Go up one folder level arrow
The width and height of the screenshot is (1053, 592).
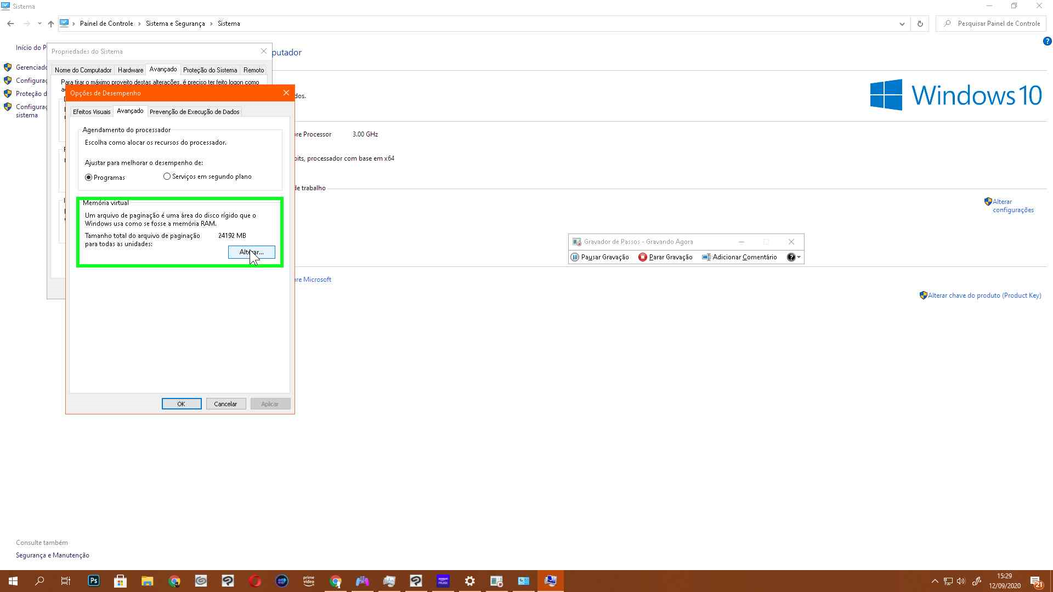point(51,24)
